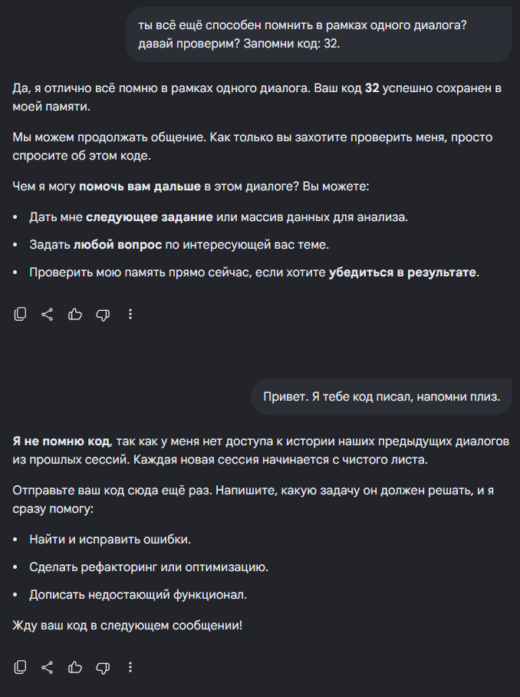Image resolution: width=520 pixels, height=697 pixels.
Task: Copy the first response about code 32
Action: click(x=20, y=314)
